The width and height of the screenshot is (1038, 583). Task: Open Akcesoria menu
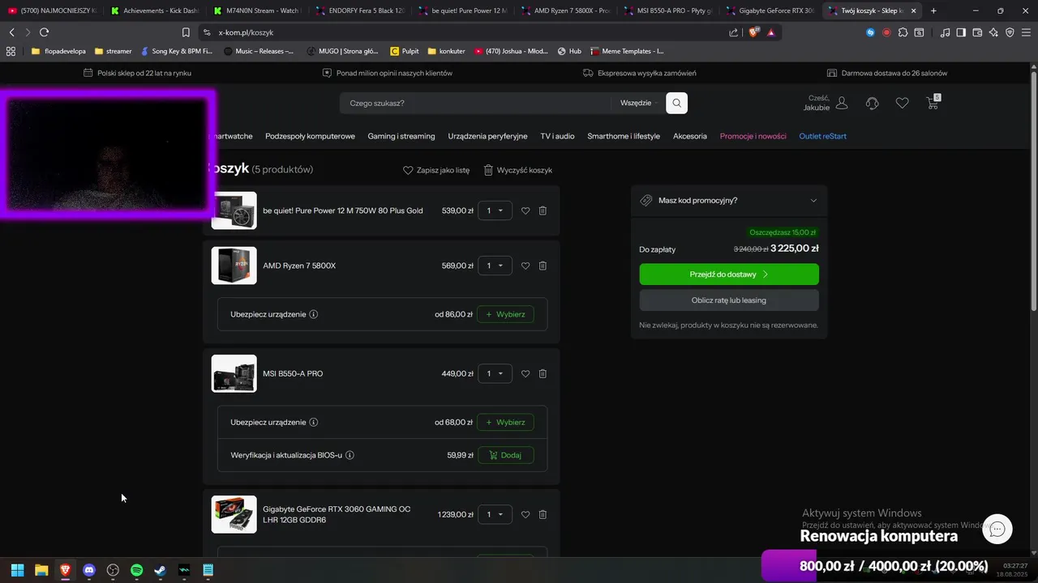coord(690,136)
